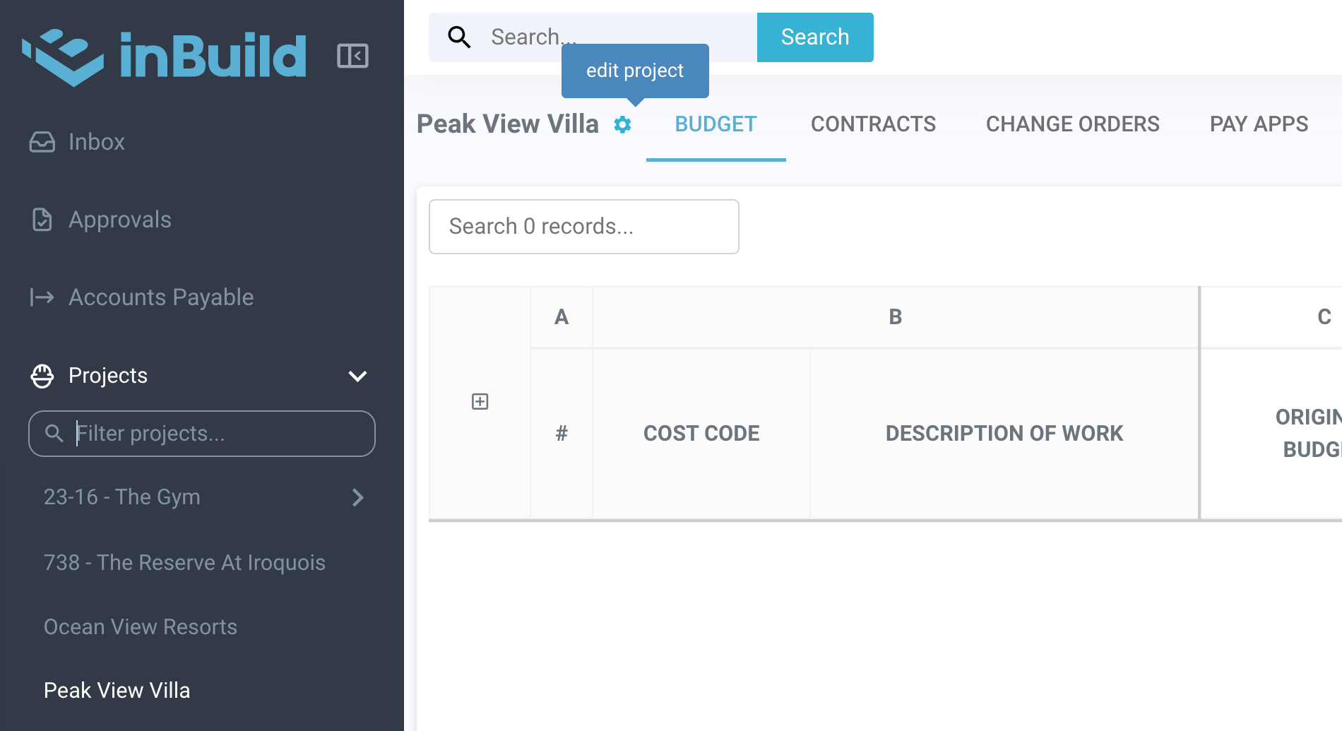Click the plus box icon in table

(480, 402)
